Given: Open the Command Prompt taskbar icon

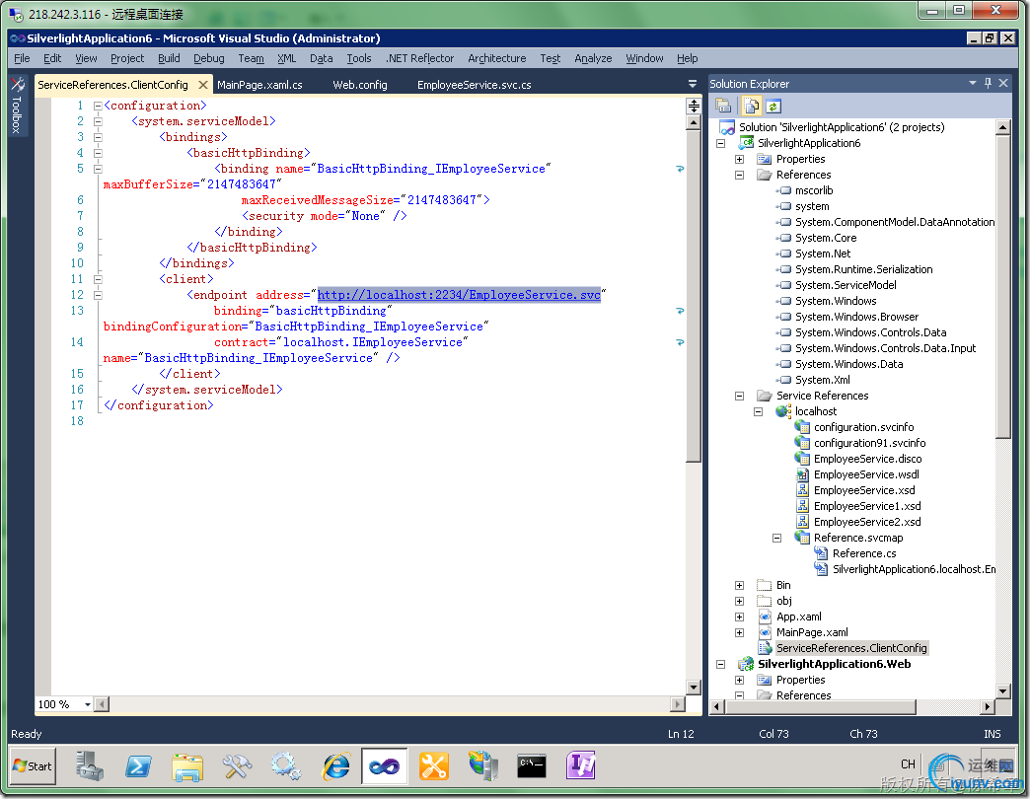Looking at the screenshot, I should 532,765.
